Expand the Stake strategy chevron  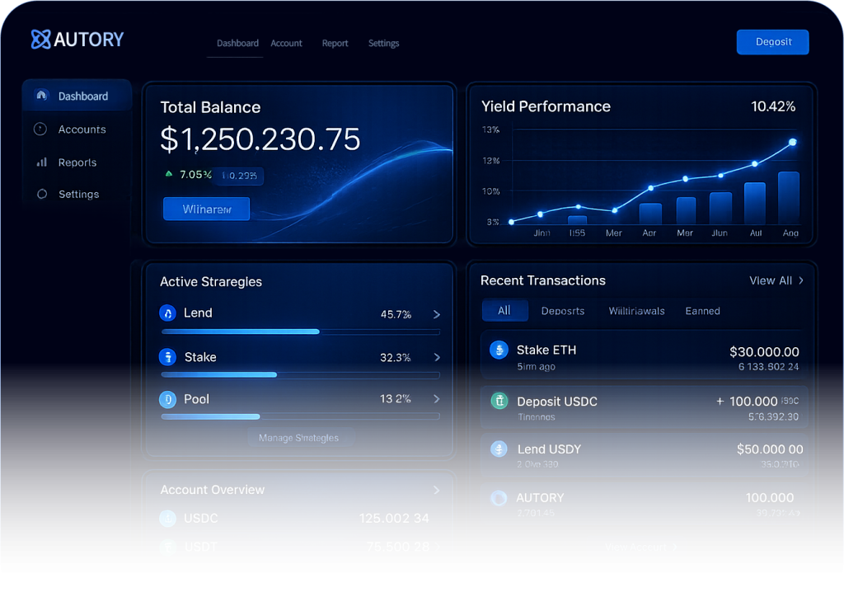(437, 357)
